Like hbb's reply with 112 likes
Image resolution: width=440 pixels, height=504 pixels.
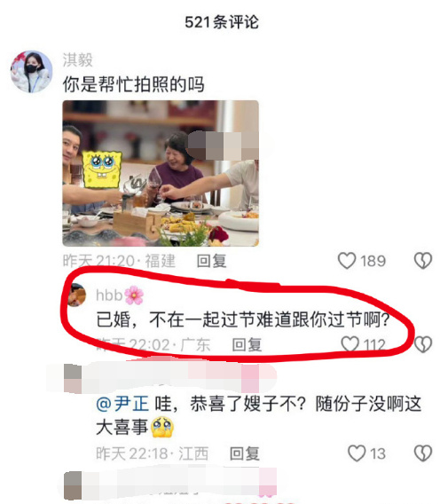(350, 344)
